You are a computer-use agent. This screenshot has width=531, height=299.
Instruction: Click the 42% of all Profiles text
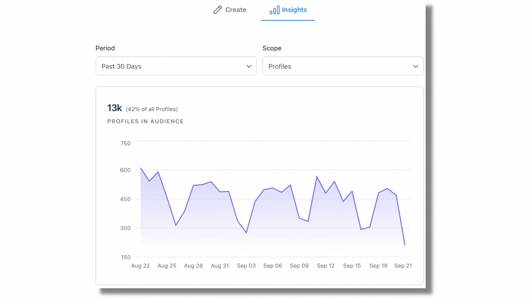pyautogui.click(x=152, y=109)
